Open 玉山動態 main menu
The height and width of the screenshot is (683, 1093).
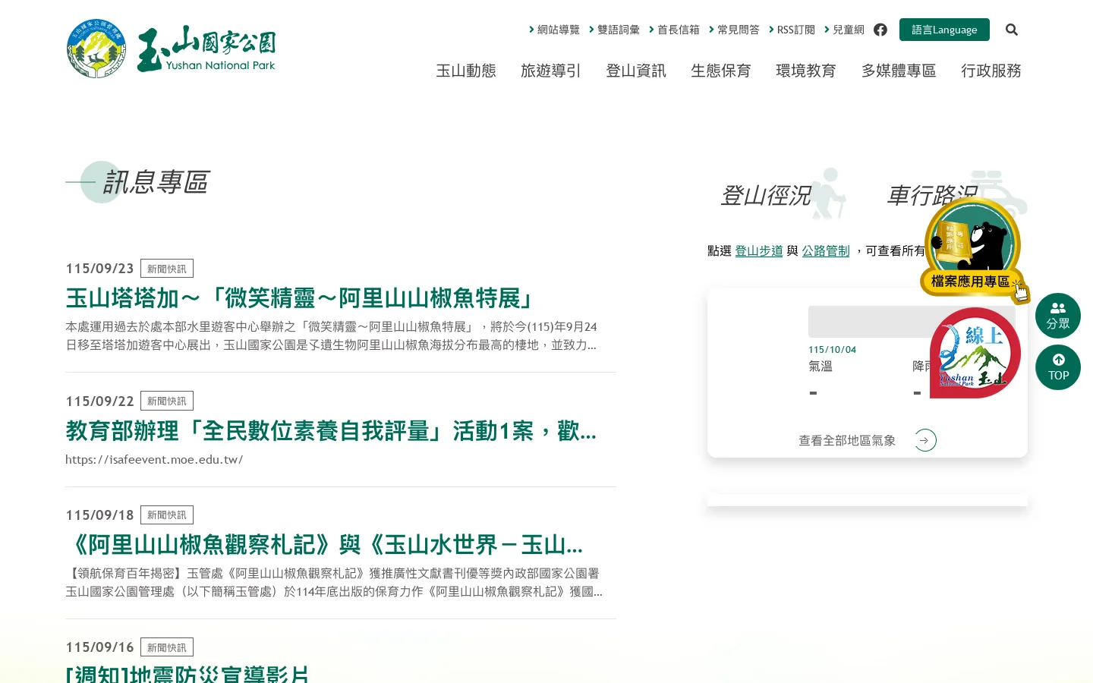click(x=466, y=71)
